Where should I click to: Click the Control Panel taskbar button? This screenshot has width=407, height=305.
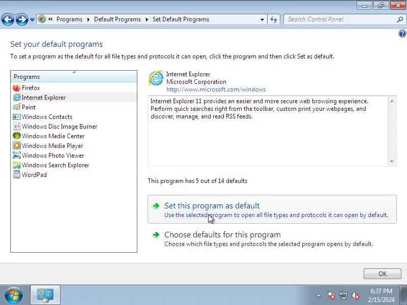click(x=45, y=295)
